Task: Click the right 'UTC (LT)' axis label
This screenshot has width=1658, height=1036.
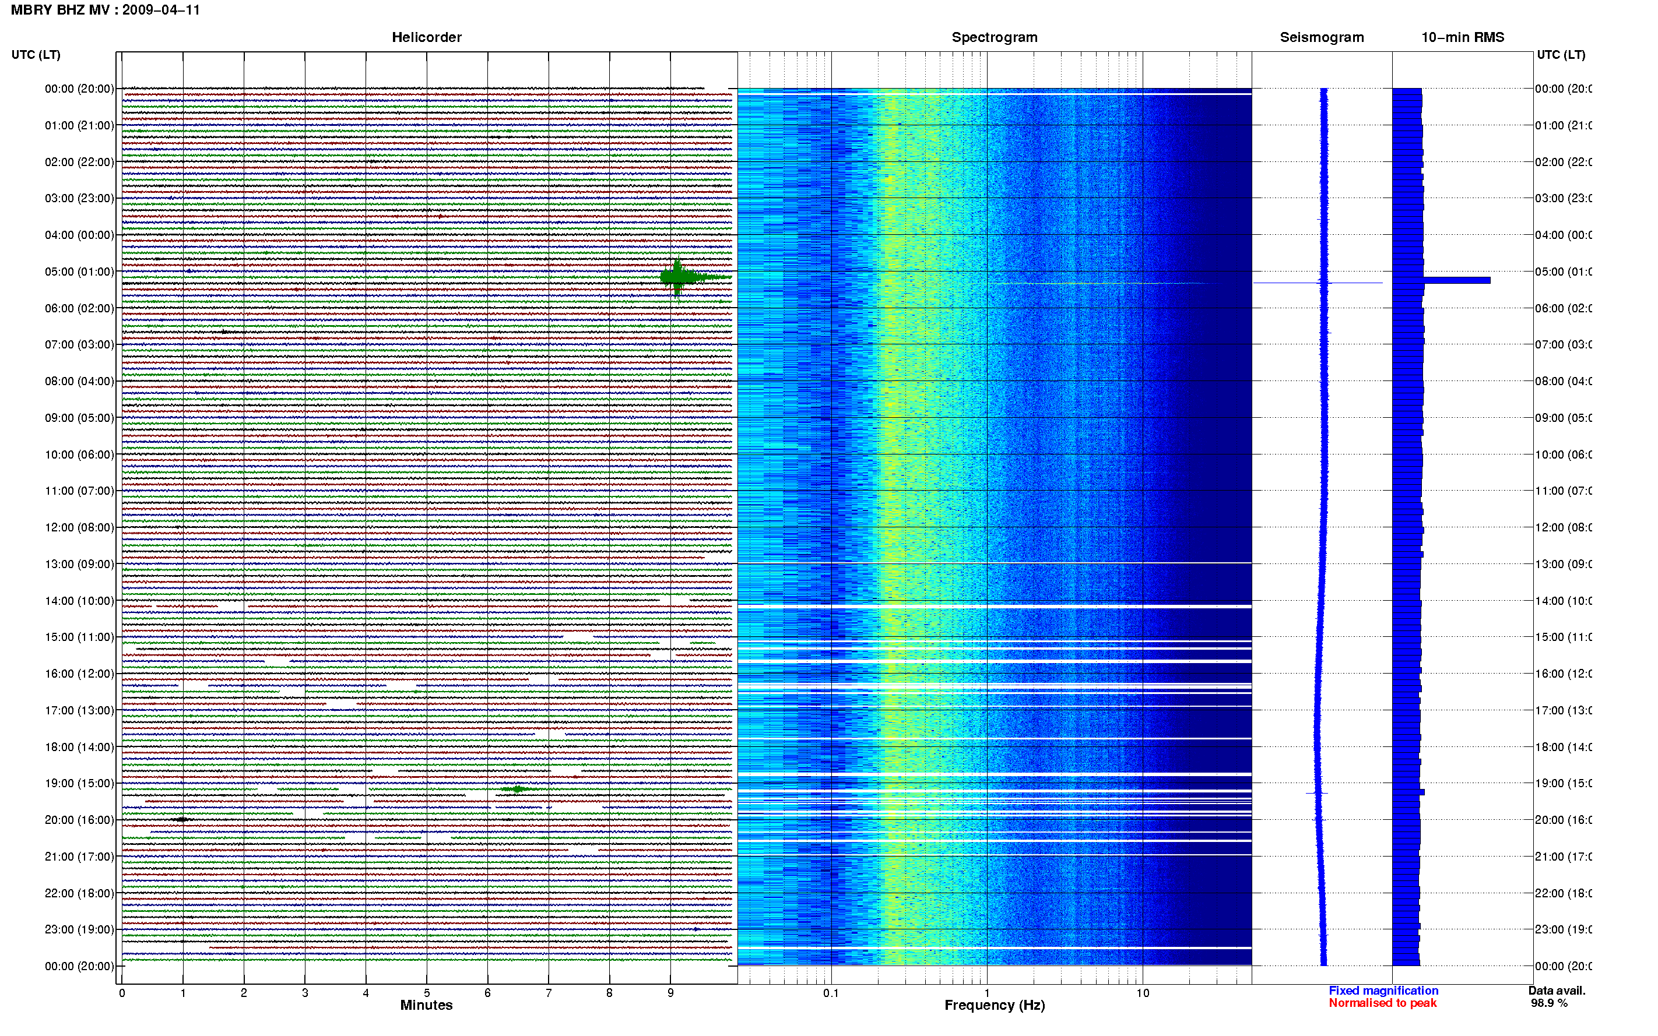Action: point(1561,55)
